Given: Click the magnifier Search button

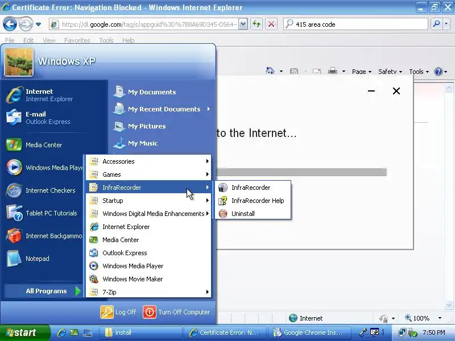Looking at the screenshot, I should [x=436, y=24].
